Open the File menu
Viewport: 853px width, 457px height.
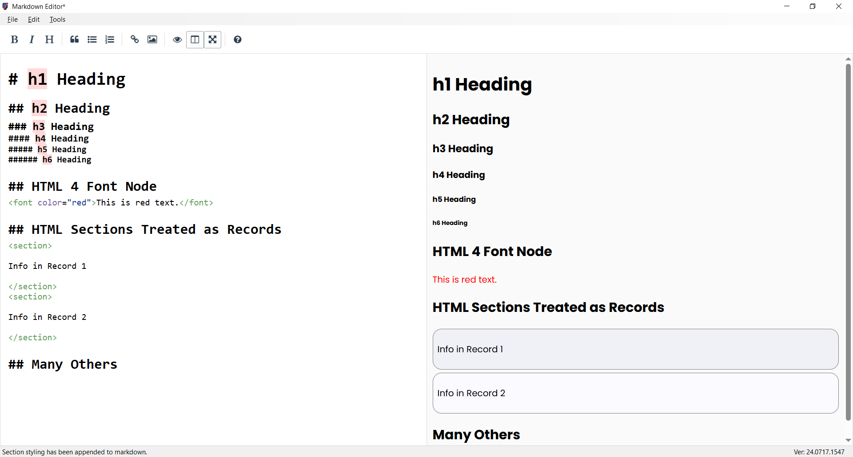coord(12,20)
